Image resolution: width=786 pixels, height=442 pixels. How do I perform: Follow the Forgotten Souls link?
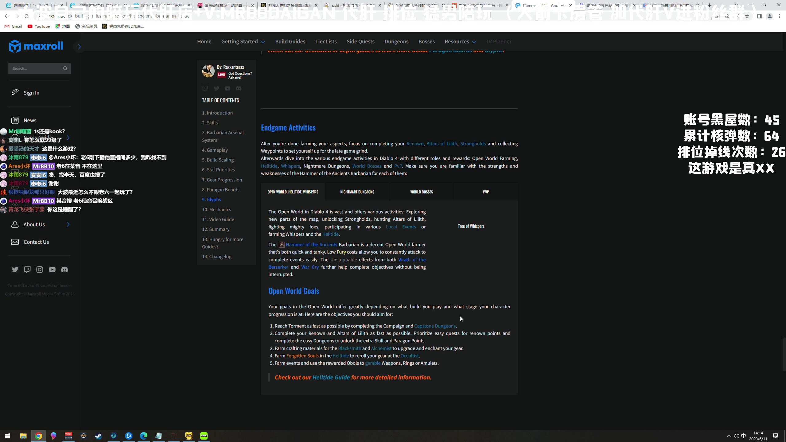pos(302,356)
